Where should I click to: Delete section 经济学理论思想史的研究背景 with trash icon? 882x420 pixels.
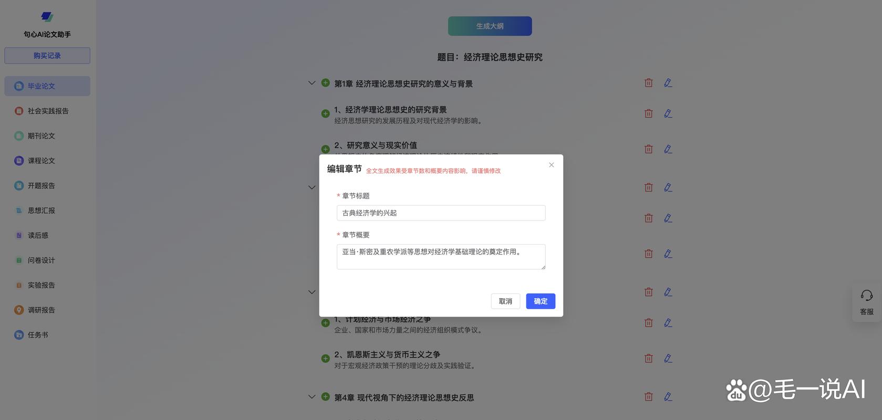(649, 113)
